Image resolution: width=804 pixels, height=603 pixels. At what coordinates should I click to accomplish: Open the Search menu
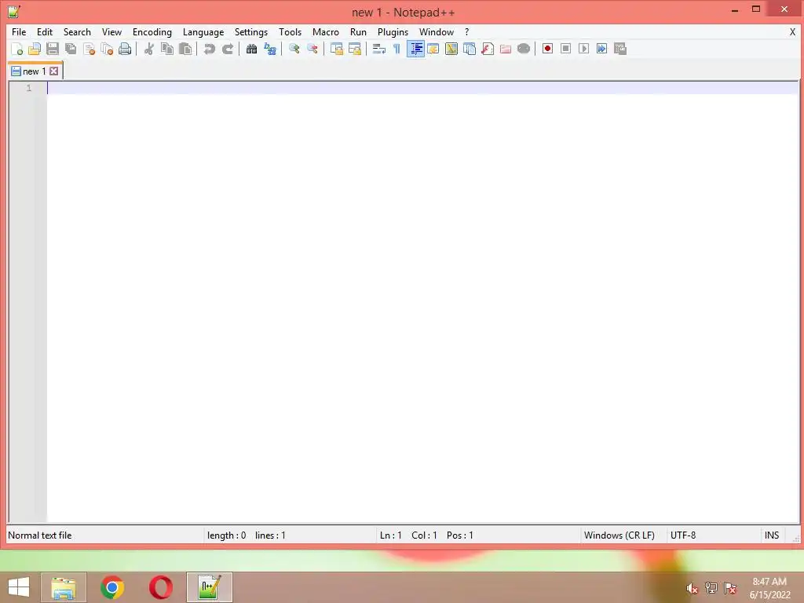tap(77, 31)
